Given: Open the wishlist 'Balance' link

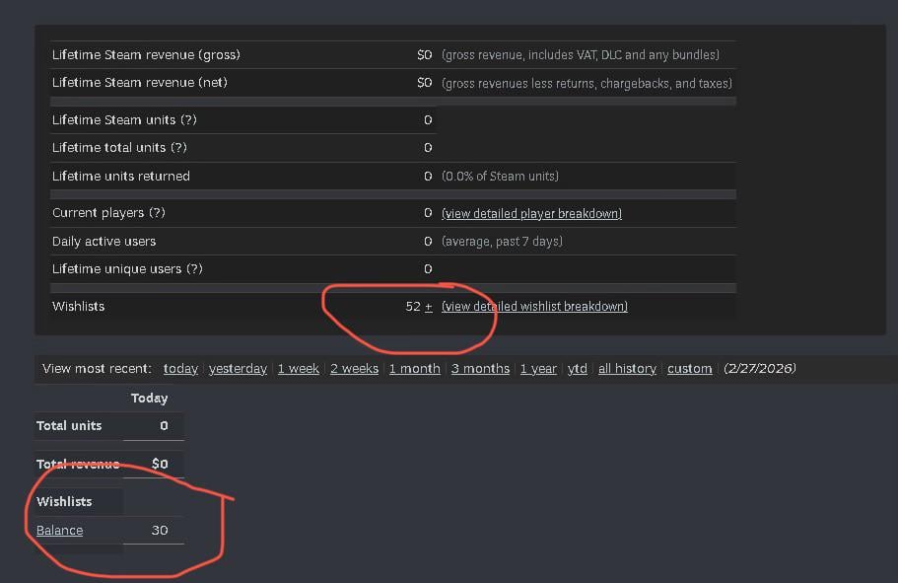Looking at the screenshot, I should pos(59,531).
